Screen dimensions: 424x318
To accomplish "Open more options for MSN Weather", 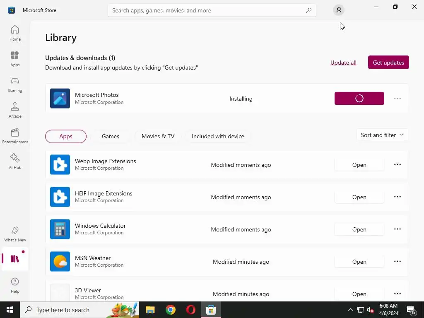I will point(397,261).
